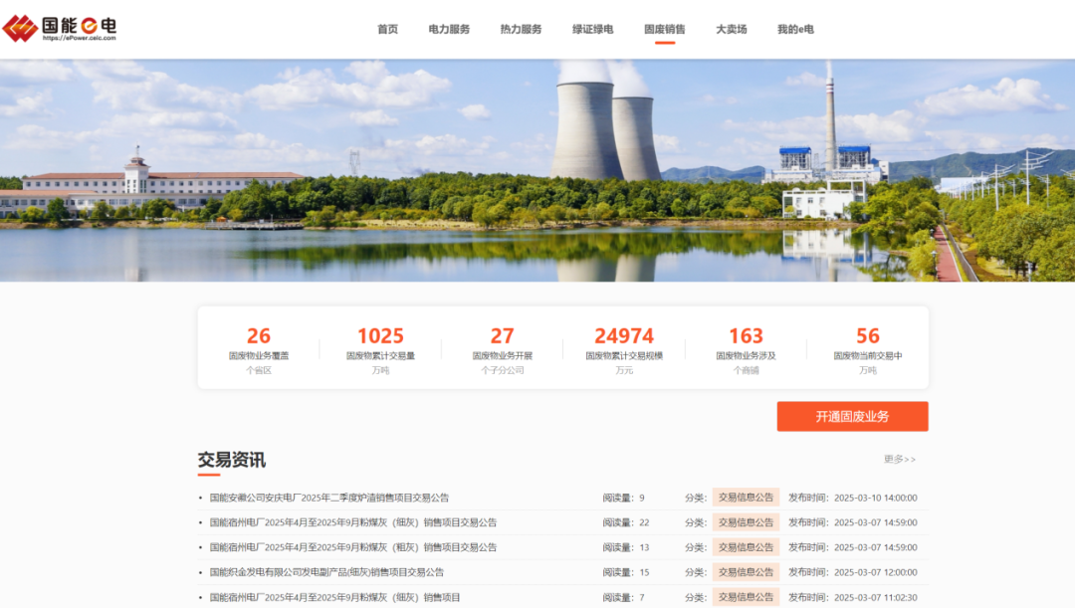Click 交易信息公告 tag on first news row

click(746, 498)
